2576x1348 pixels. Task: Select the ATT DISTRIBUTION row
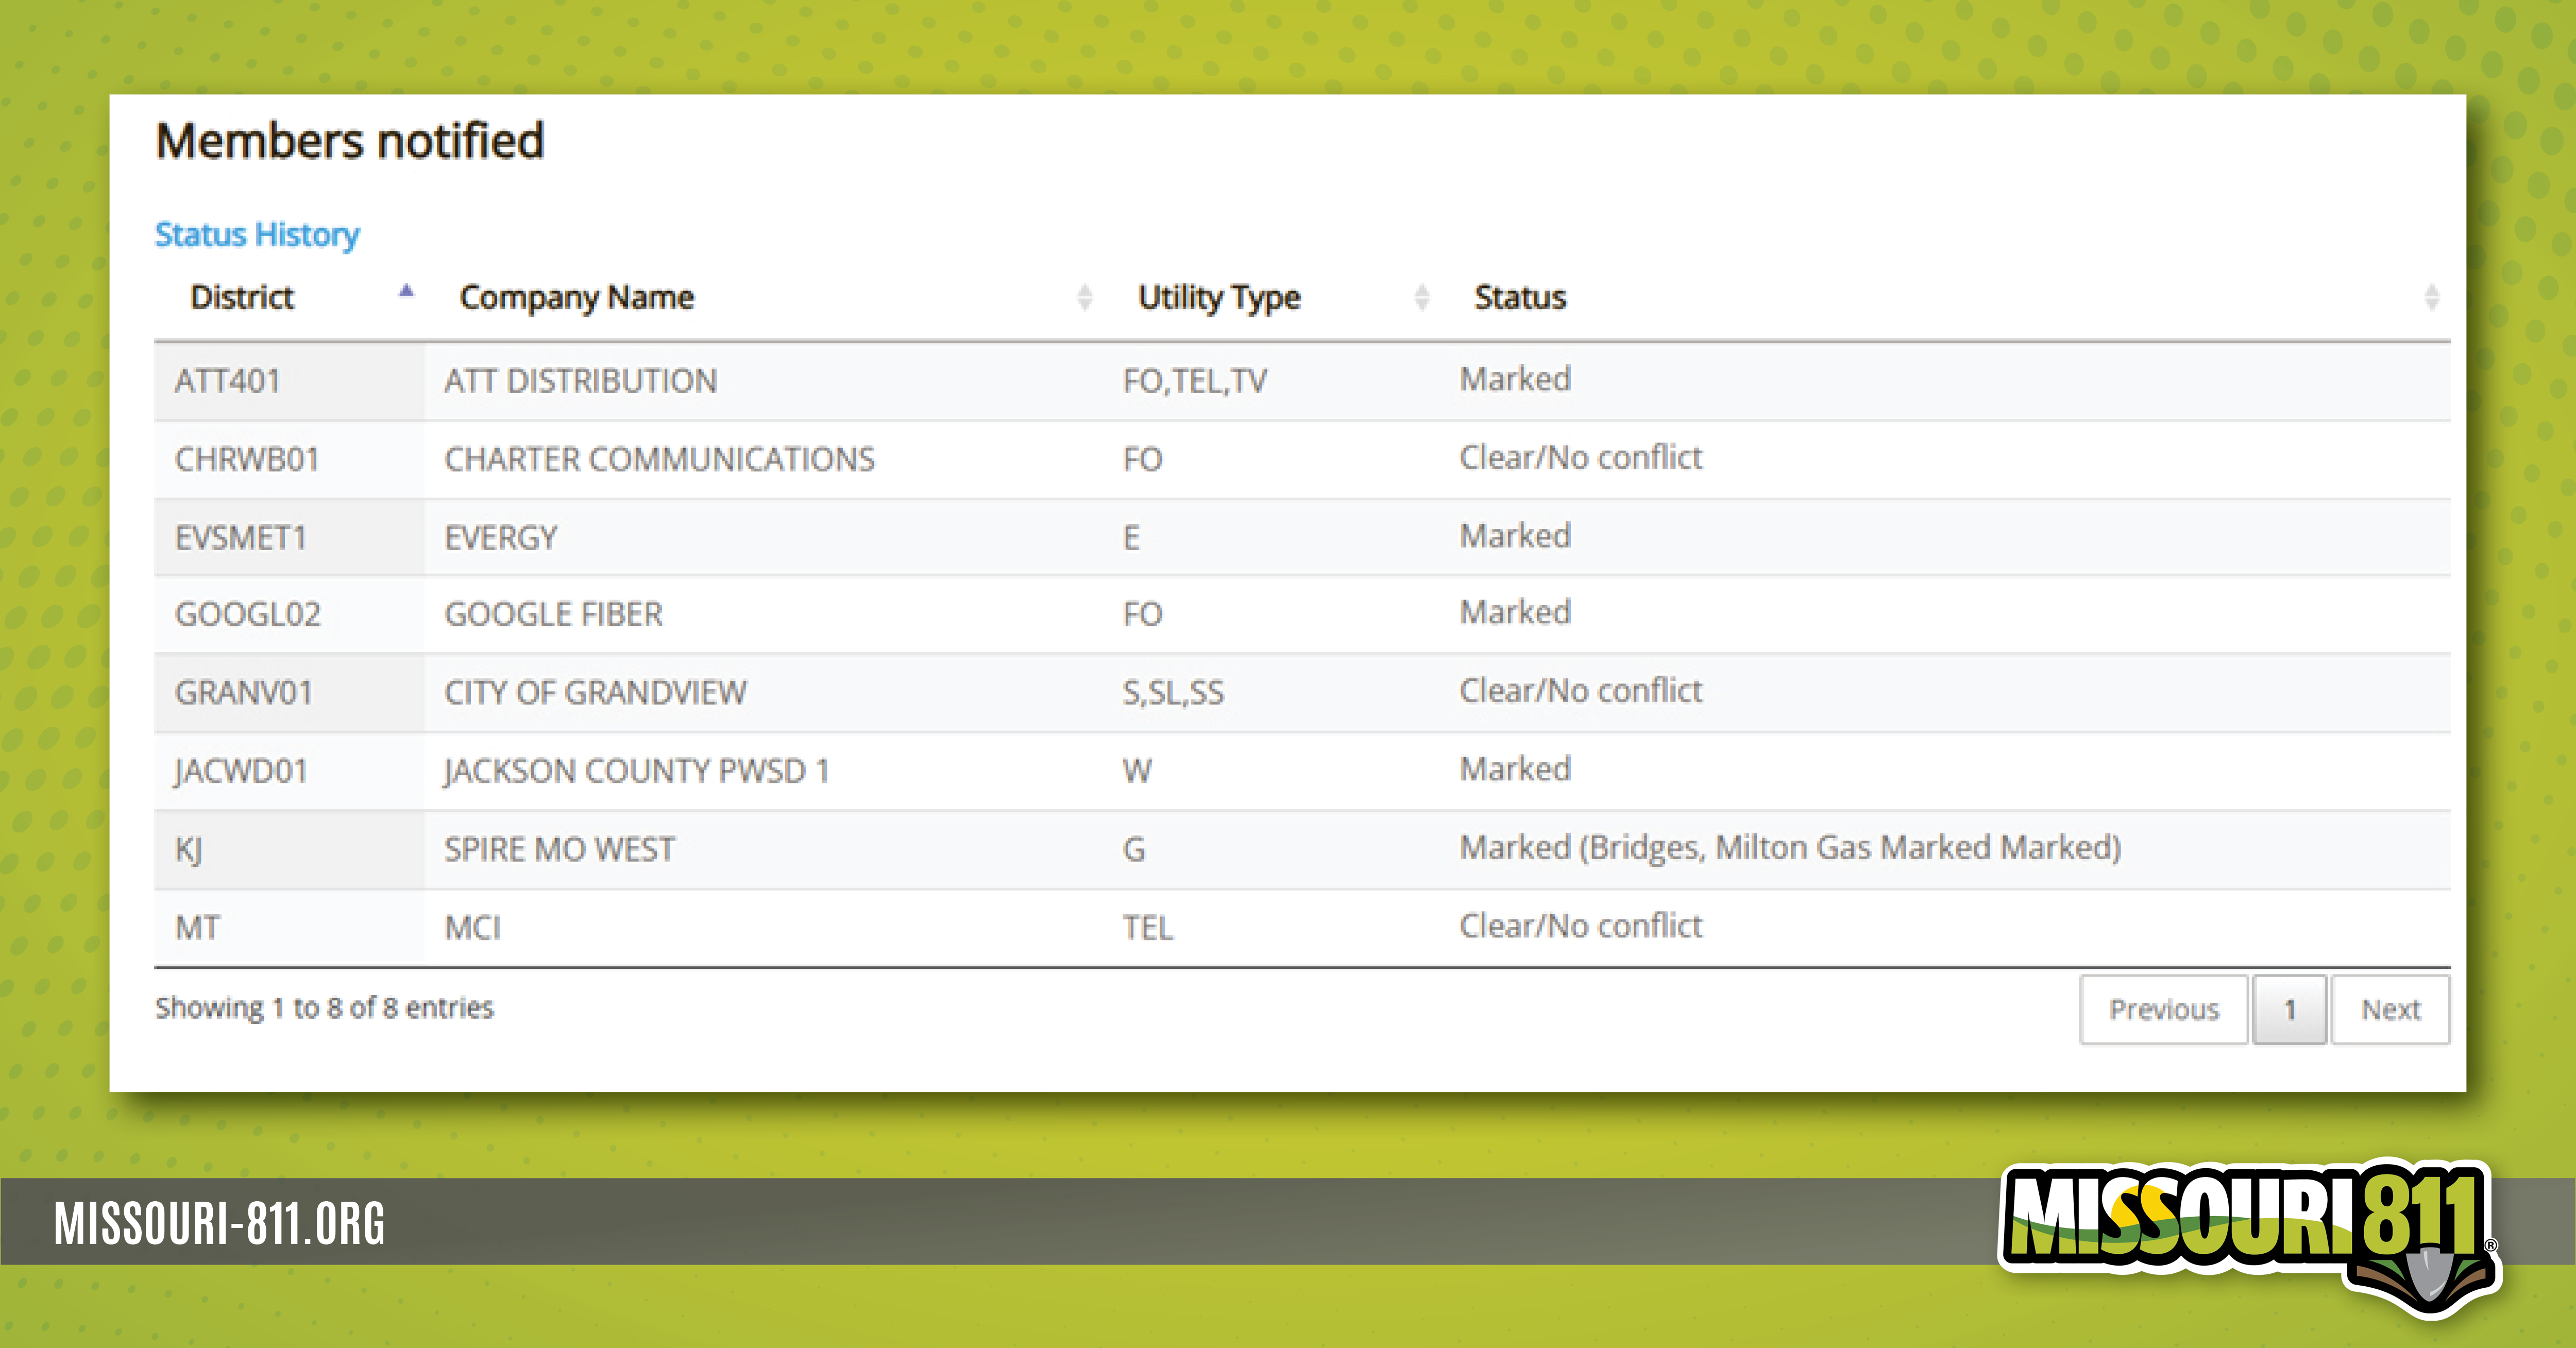pos(580,381)
